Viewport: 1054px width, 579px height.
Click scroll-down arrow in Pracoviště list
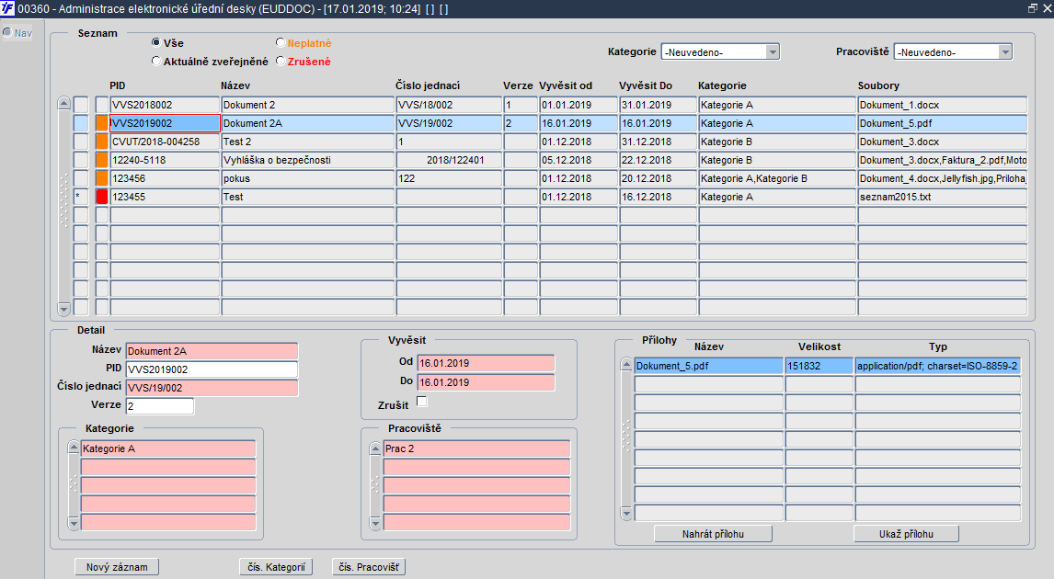(376, 523)
